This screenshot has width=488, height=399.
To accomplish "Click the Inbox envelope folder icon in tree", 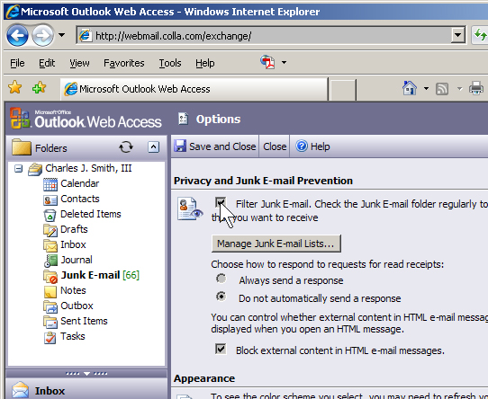I will pos(50,245).
